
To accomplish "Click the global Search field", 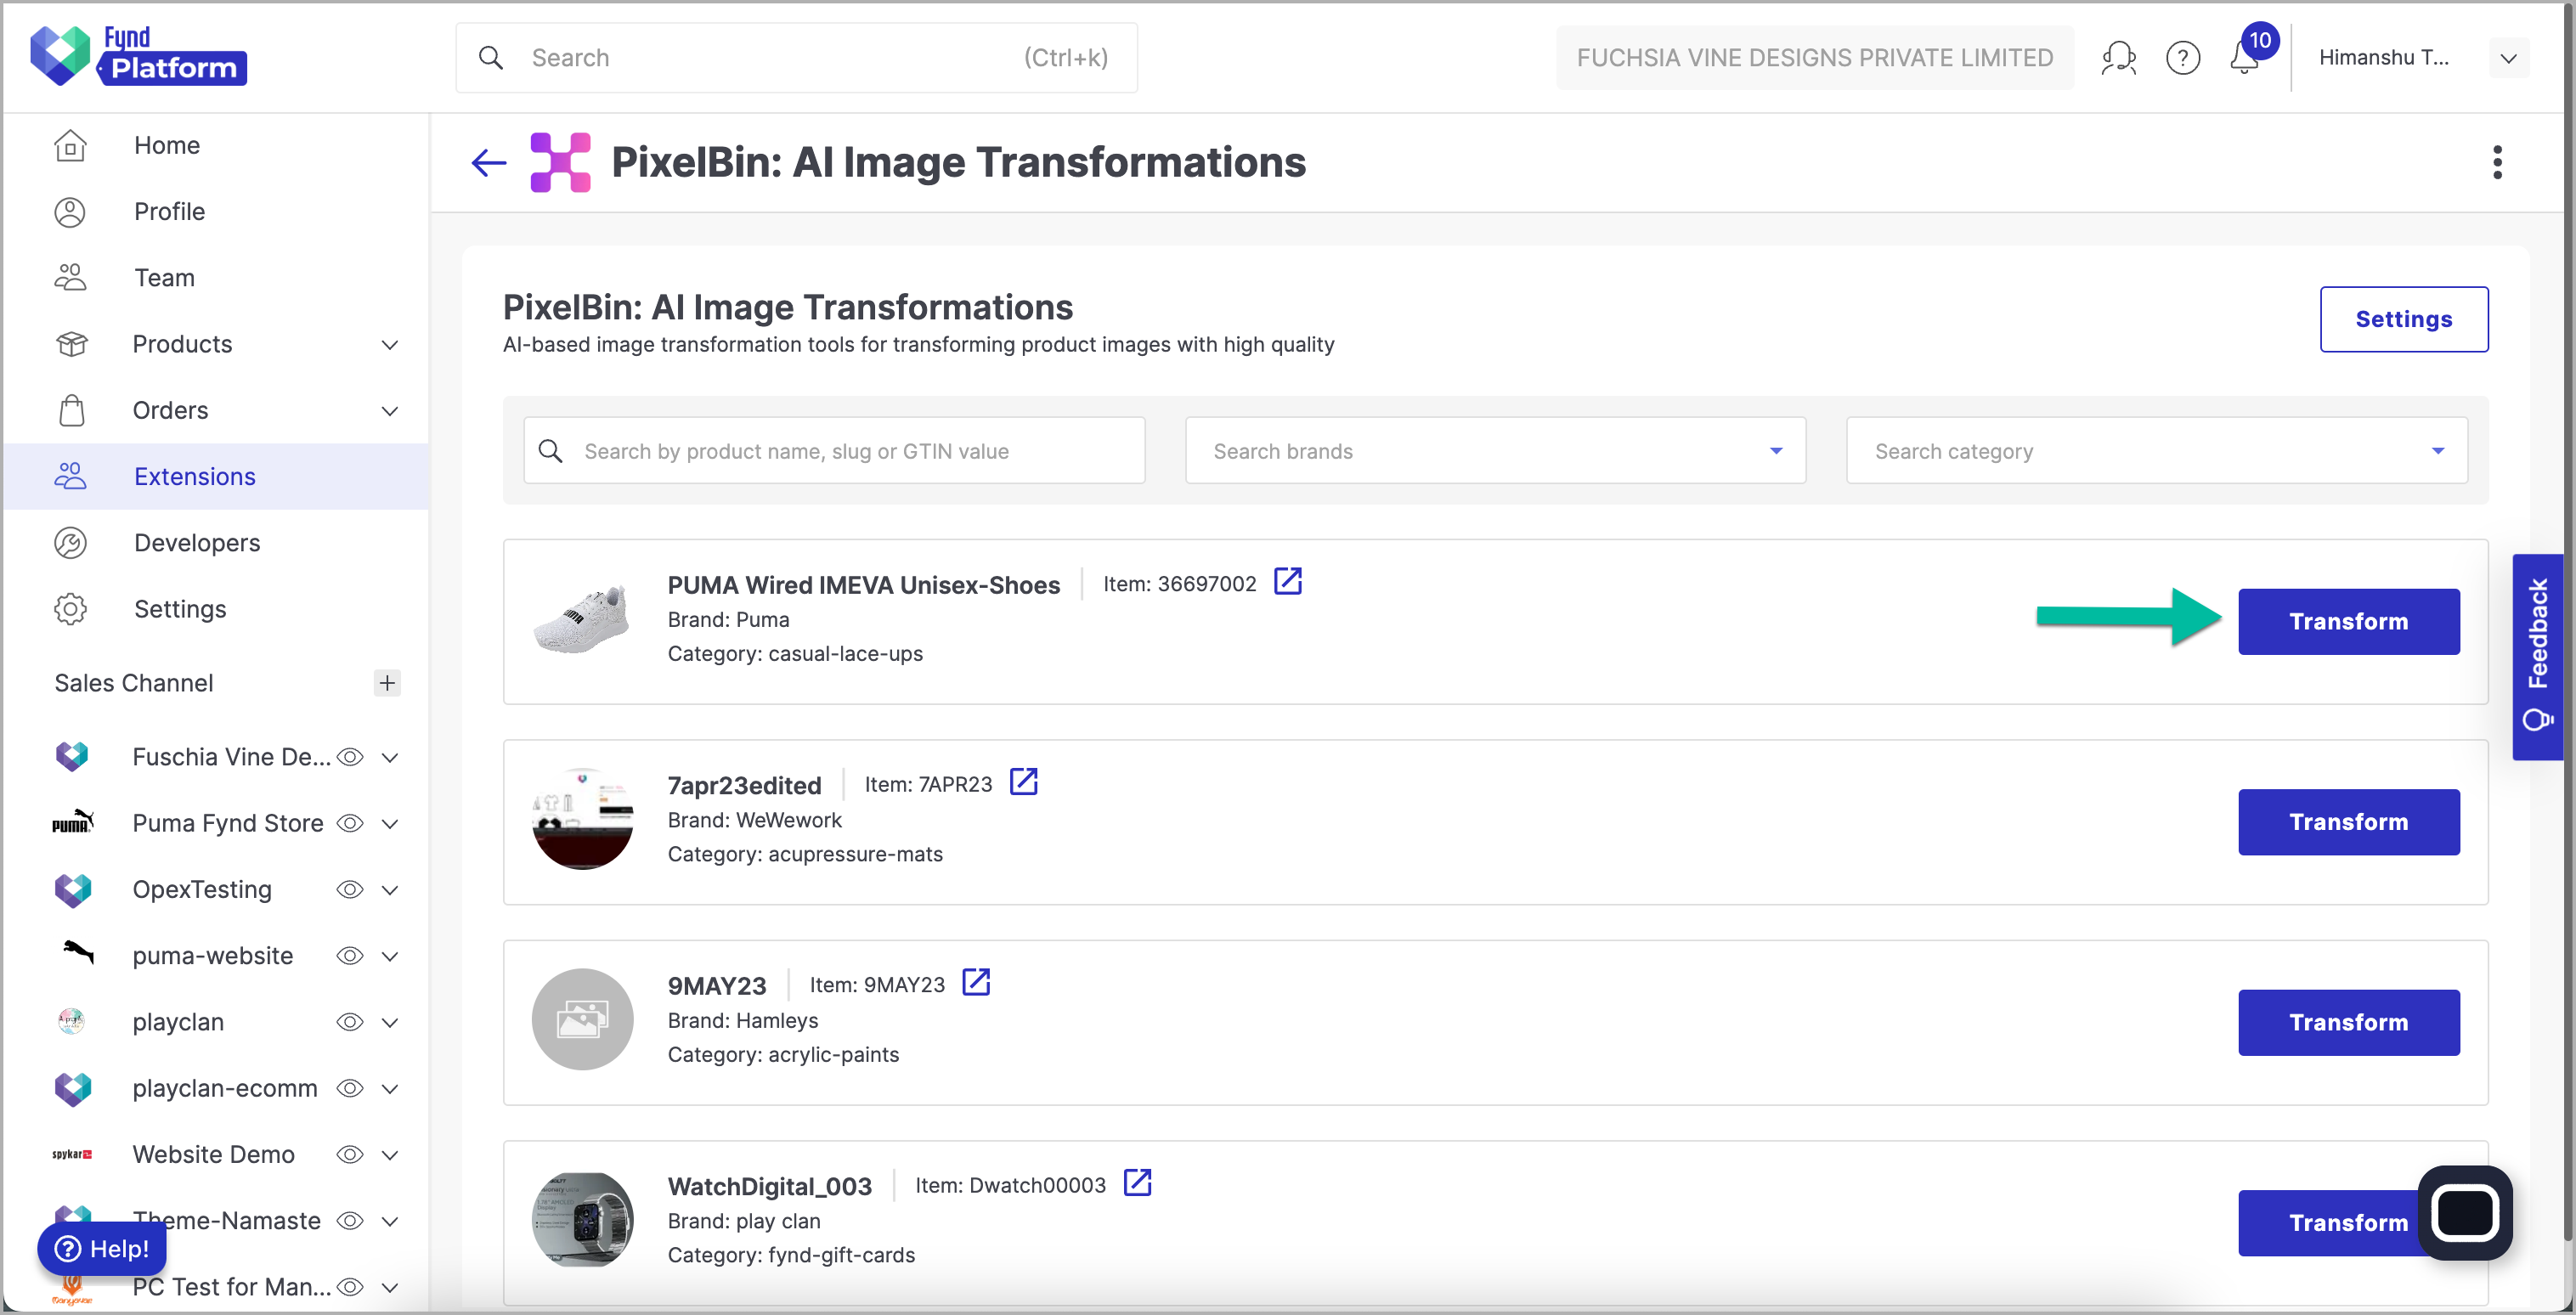I will tap(796, 58).
